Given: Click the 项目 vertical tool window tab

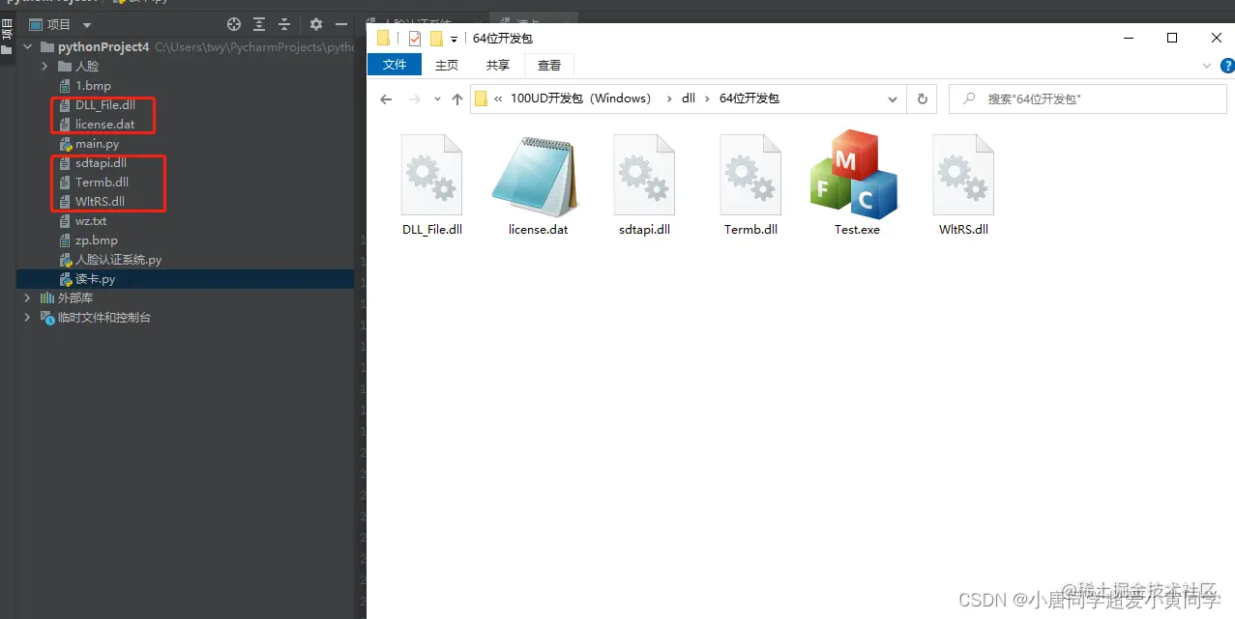Looking at the screenshot, I should 7,36.
